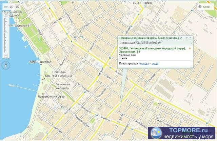
Task: Click the Дивноморская street label
Action: pos(164,122)
